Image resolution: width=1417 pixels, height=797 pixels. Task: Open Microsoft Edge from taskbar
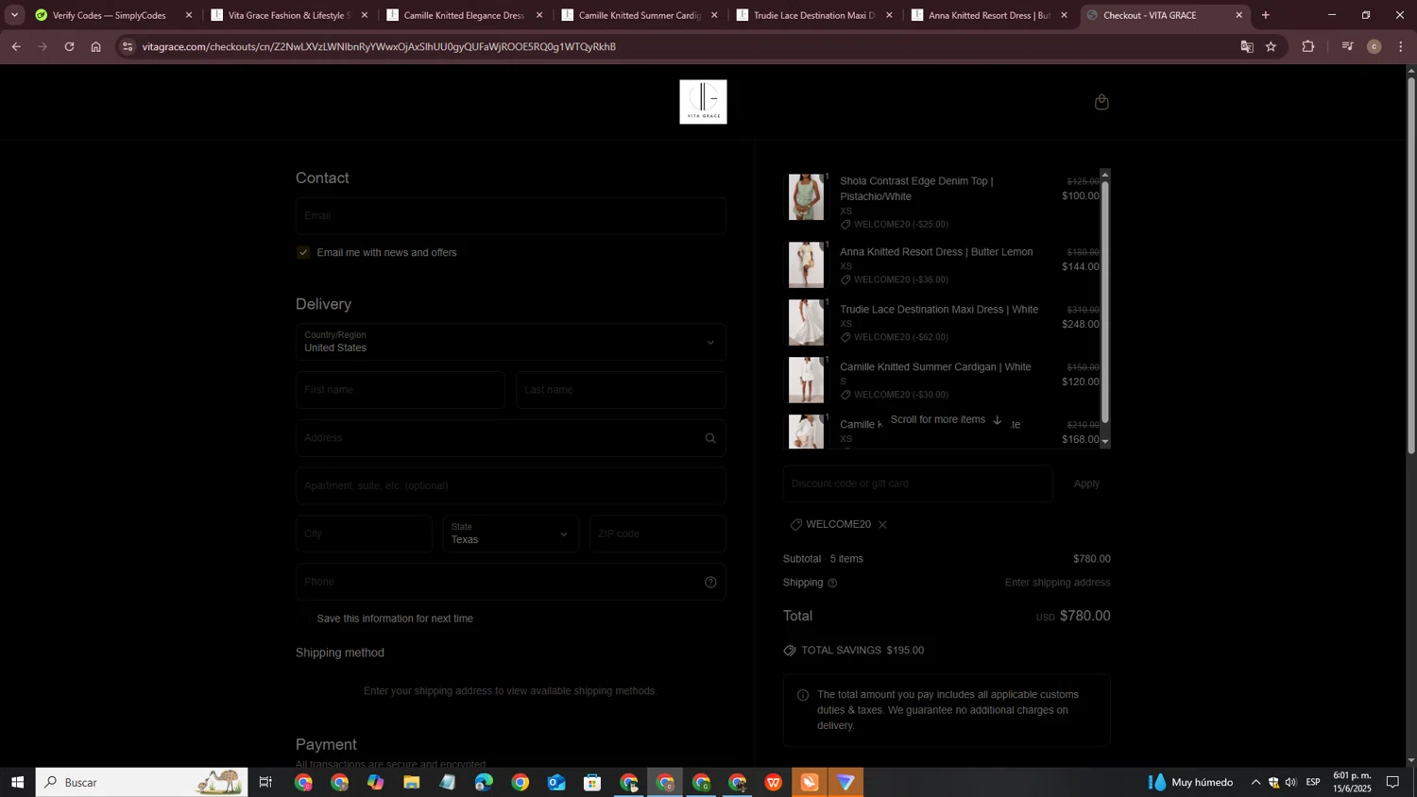(484, 782)
